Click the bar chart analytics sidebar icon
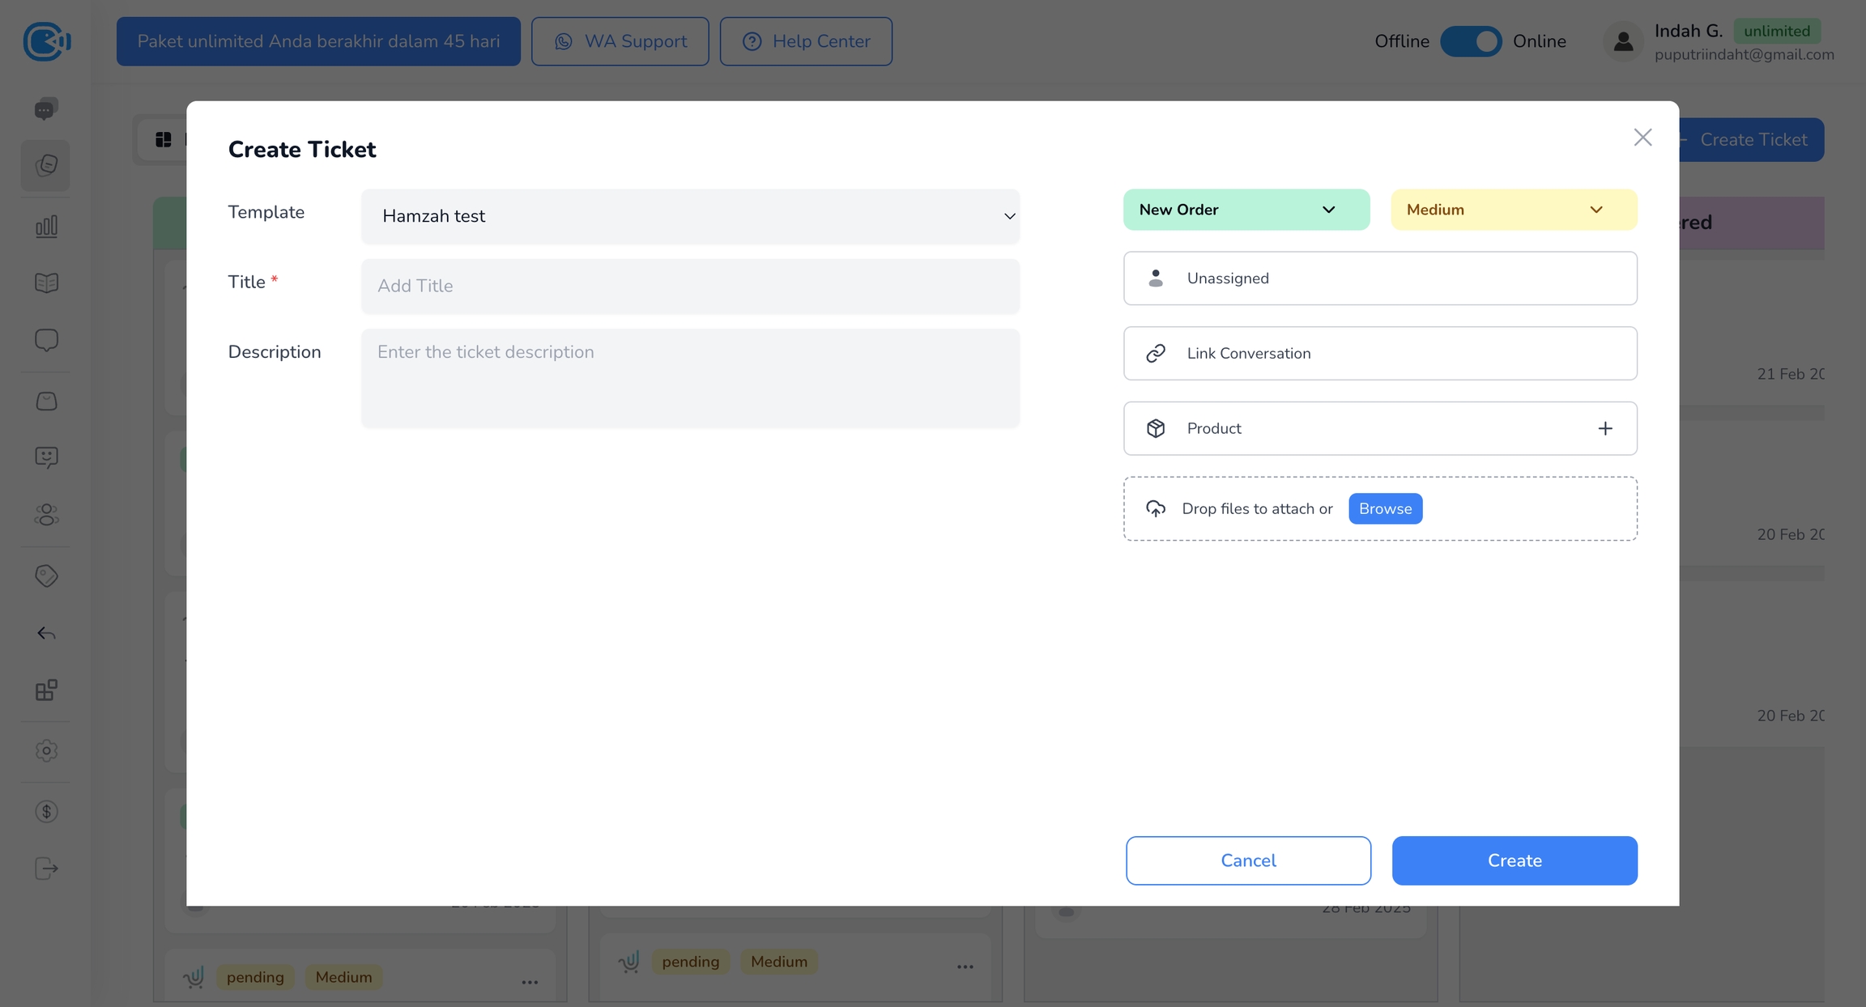The height and width of the screenshot is (1007, 1866). click(46, 226)
